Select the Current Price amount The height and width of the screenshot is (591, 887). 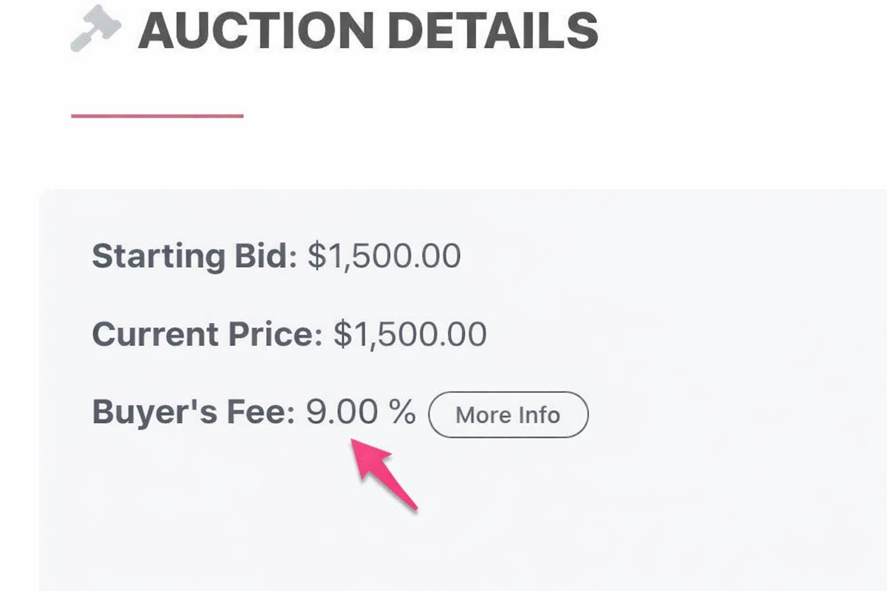pyautogui.click(x=410, y=332)
